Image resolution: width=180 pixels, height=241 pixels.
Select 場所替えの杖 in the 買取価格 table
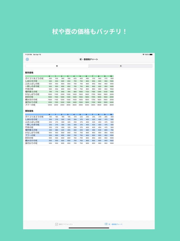tap(31, 130)
